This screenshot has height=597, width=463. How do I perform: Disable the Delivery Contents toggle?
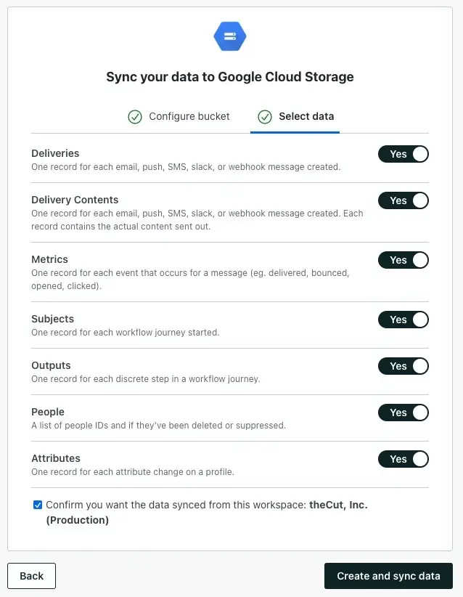click(403, 200)
